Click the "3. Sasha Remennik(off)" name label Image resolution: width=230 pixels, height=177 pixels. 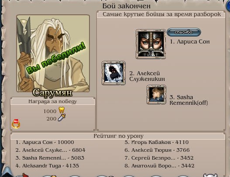pyautogui.click(x=189, y=100)
